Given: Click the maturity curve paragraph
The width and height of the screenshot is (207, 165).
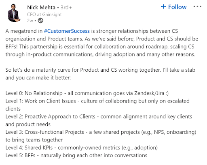Looking at the screenshot, I should (x=100, y=74).
